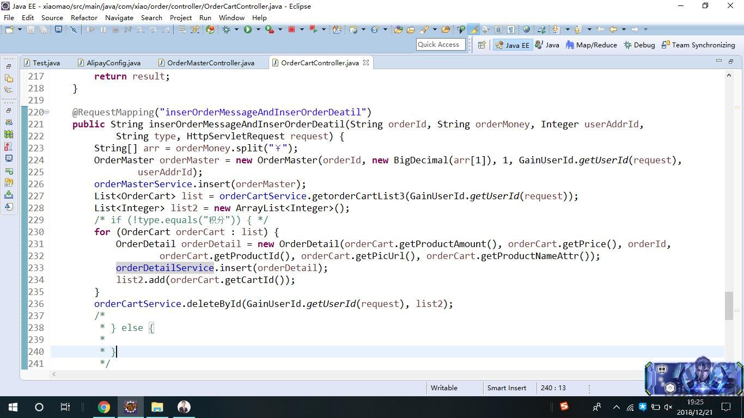Expand the Run launch dropdown arrow
Image resolution: width=744 pixels, height=418 pixels.
[258, 29]
